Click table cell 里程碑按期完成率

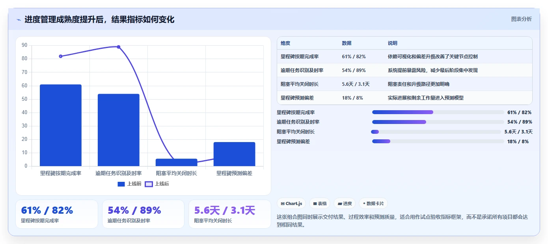[300, 57]
